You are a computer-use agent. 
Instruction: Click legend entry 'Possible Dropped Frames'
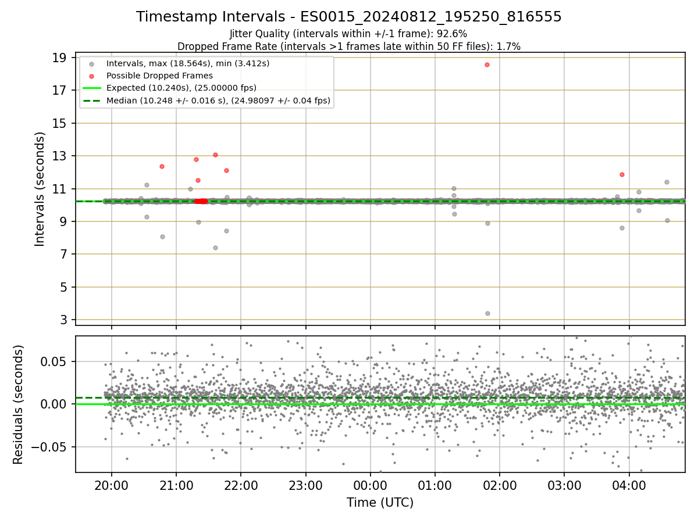tap(159, 76)
